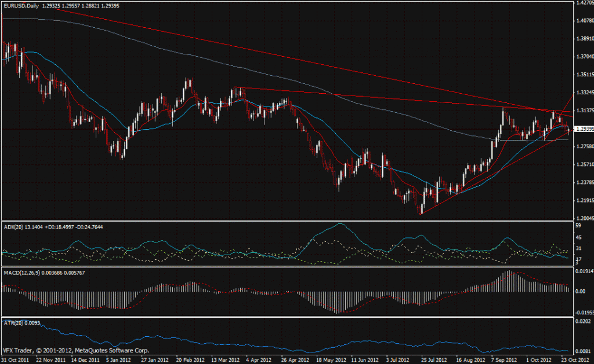Click the VFX Trader copyright text

(x=75, y=350)
